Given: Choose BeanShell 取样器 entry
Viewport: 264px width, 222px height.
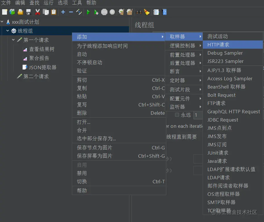Looking at the screenshot, I should coord(233,87).
